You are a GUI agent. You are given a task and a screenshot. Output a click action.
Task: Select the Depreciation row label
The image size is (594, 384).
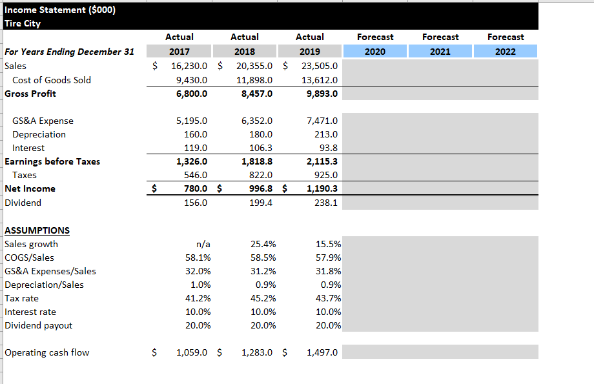(x=39, y=134)
